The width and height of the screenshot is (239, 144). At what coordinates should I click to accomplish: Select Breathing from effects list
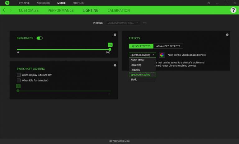[136, 65]
